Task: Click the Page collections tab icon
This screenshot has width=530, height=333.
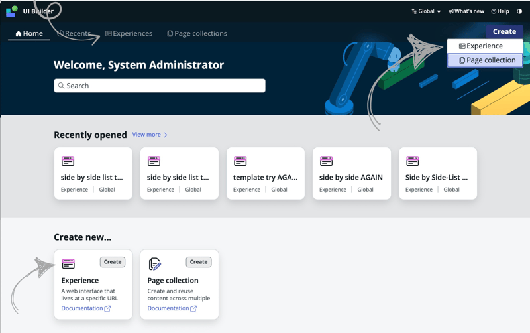Action: click(170, 34)
